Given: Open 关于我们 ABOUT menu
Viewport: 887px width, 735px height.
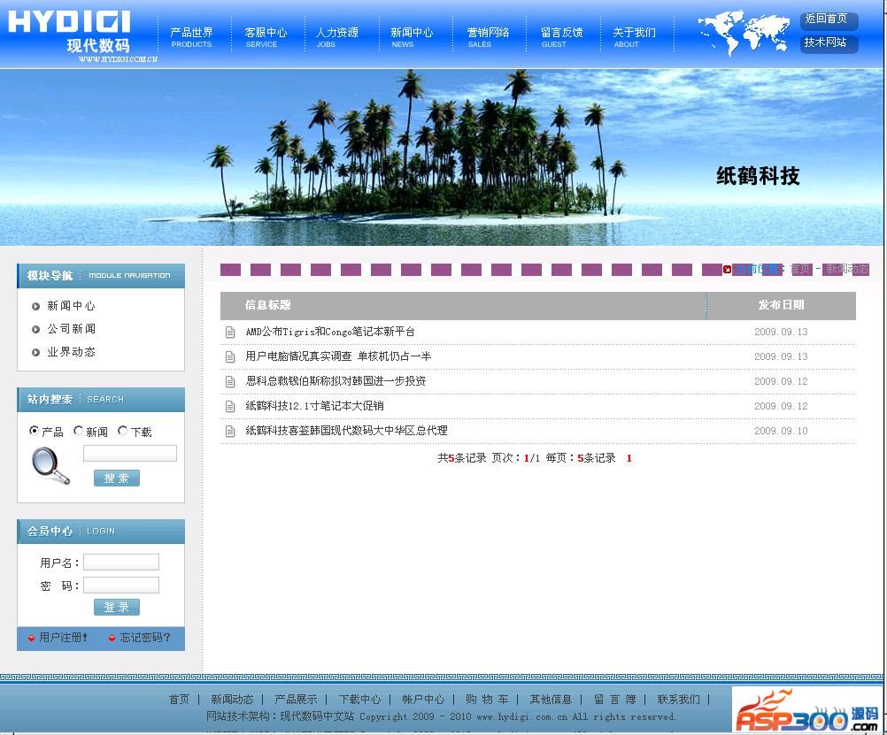Looking at the screenshot, I should click(x=634, y=37).
